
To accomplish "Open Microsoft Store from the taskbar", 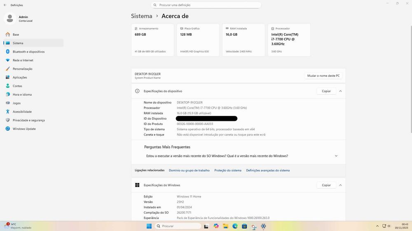I will (x=244, y=226).
